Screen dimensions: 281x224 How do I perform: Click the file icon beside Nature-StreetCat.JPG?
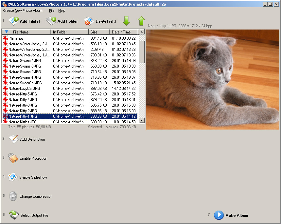pos(5,83)
